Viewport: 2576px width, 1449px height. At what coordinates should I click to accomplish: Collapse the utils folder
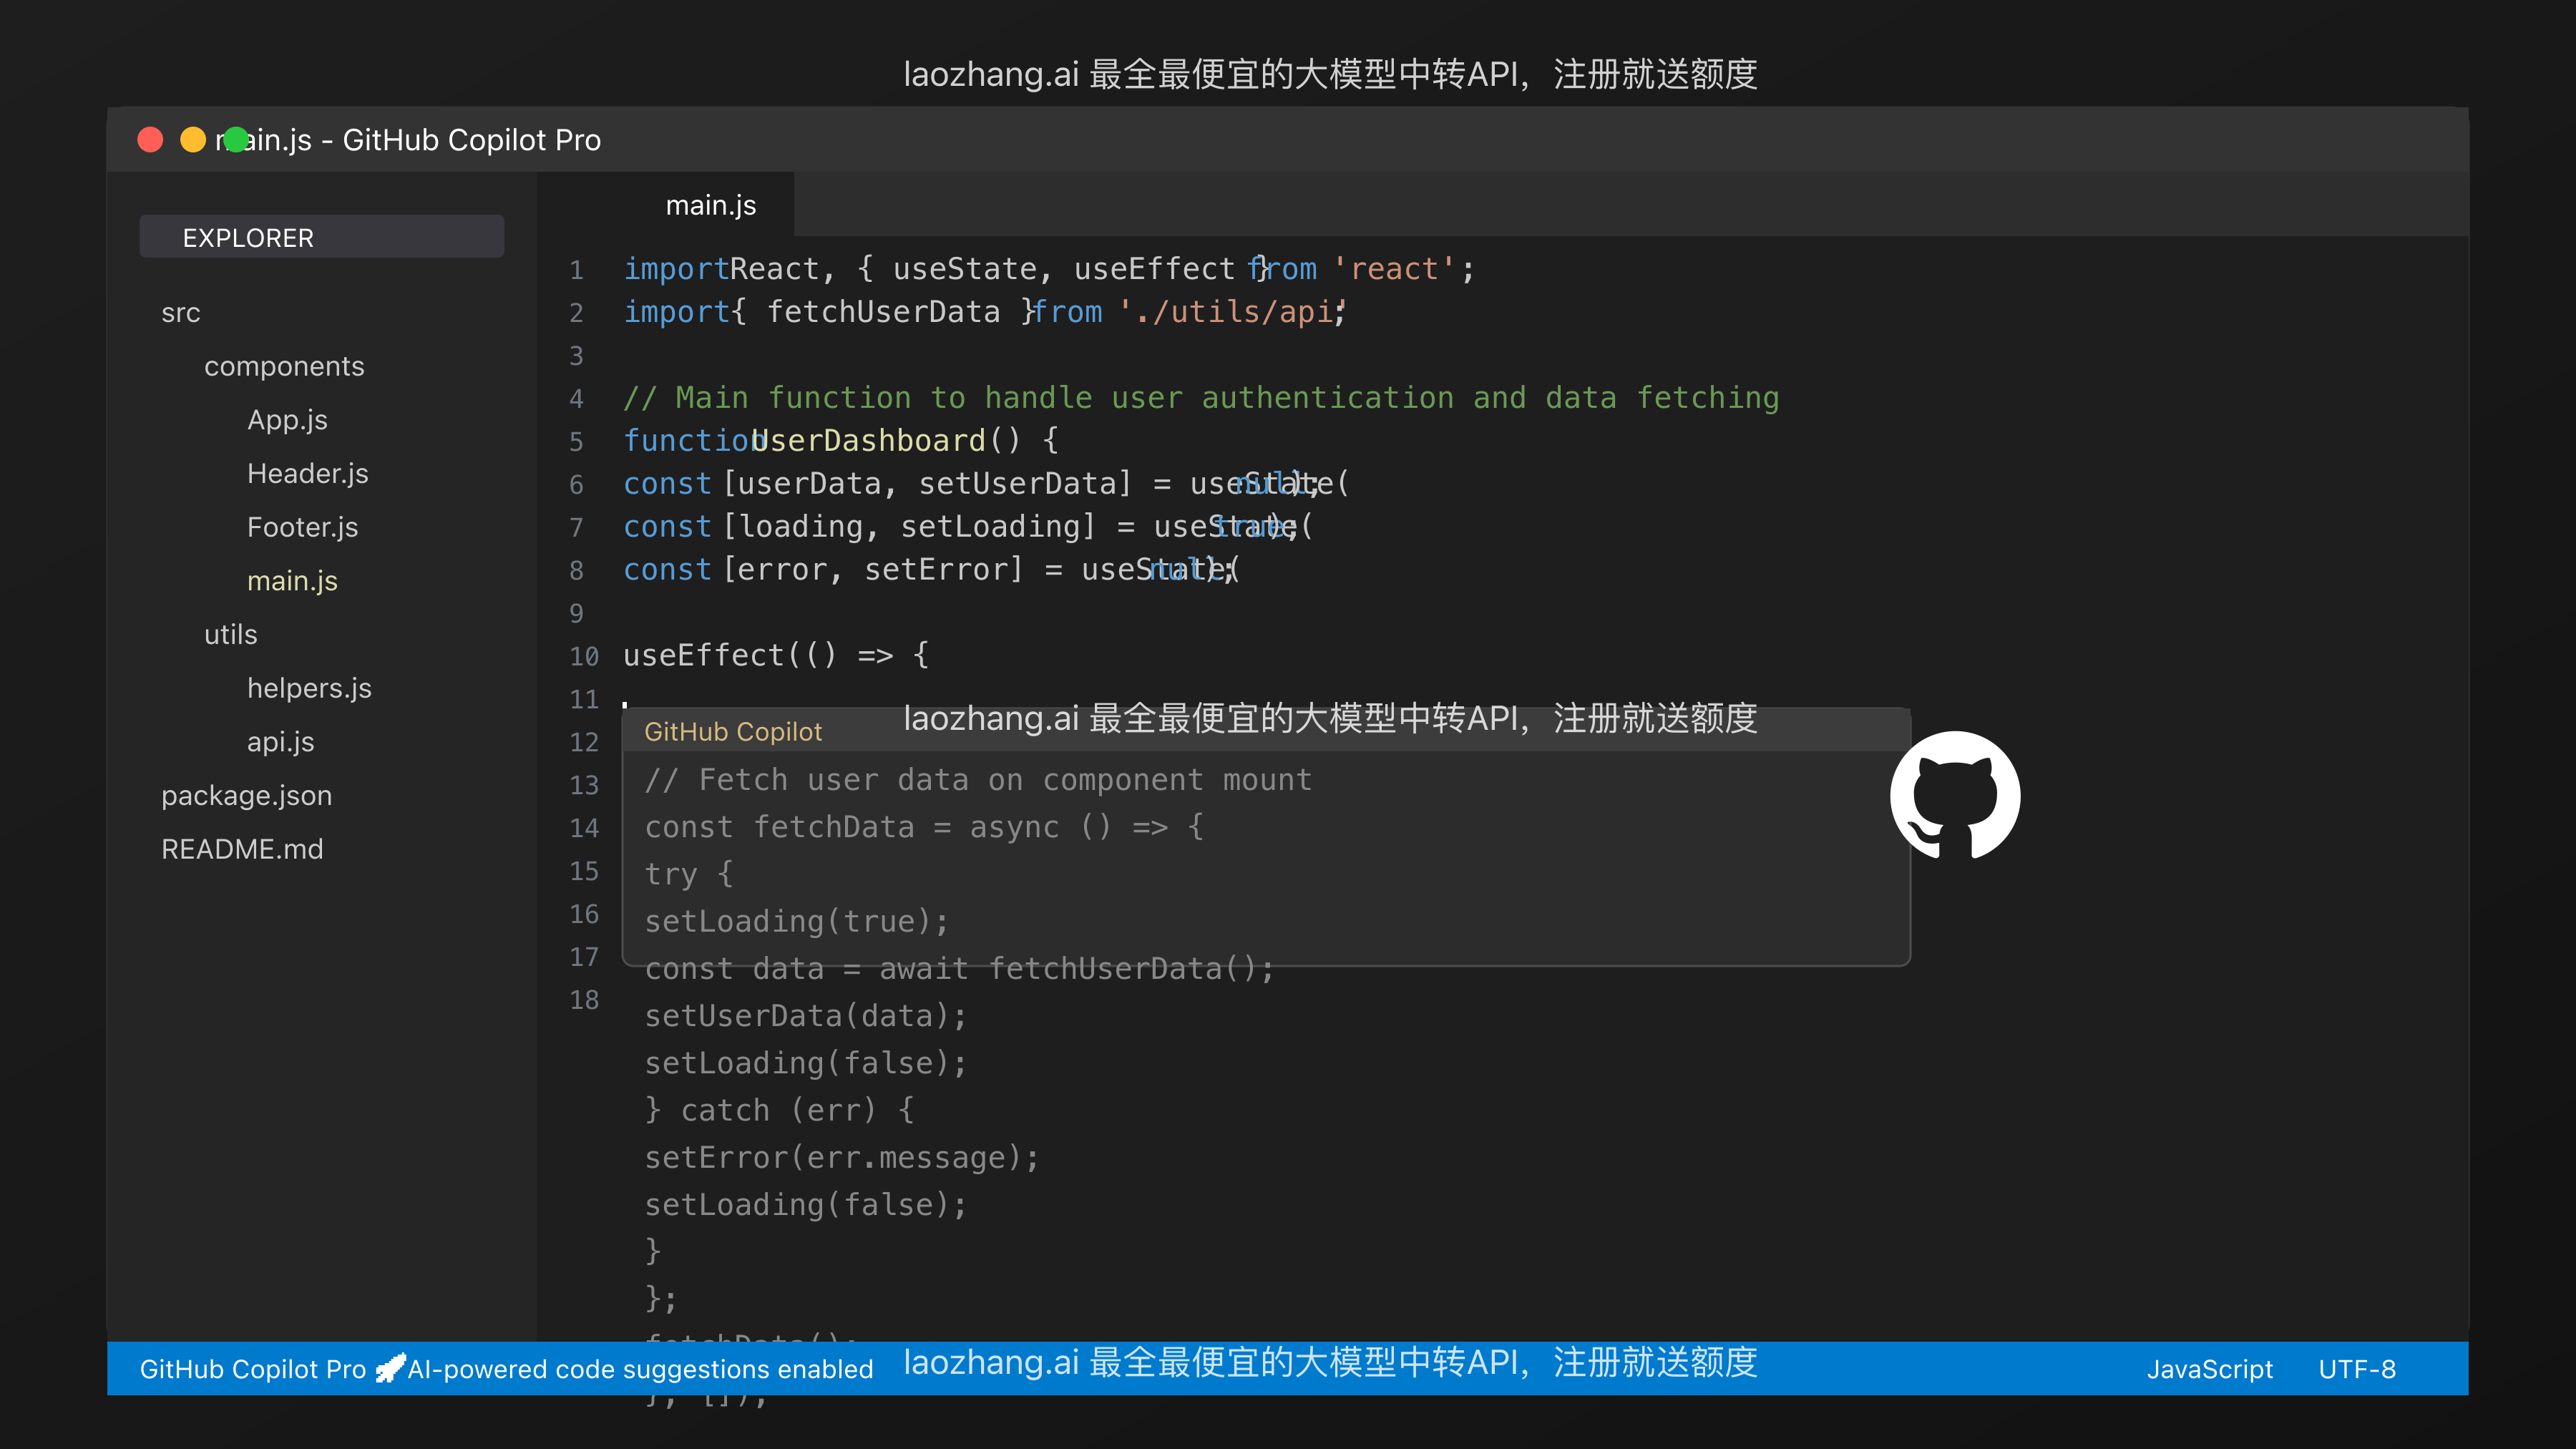(x=230, y=634)
